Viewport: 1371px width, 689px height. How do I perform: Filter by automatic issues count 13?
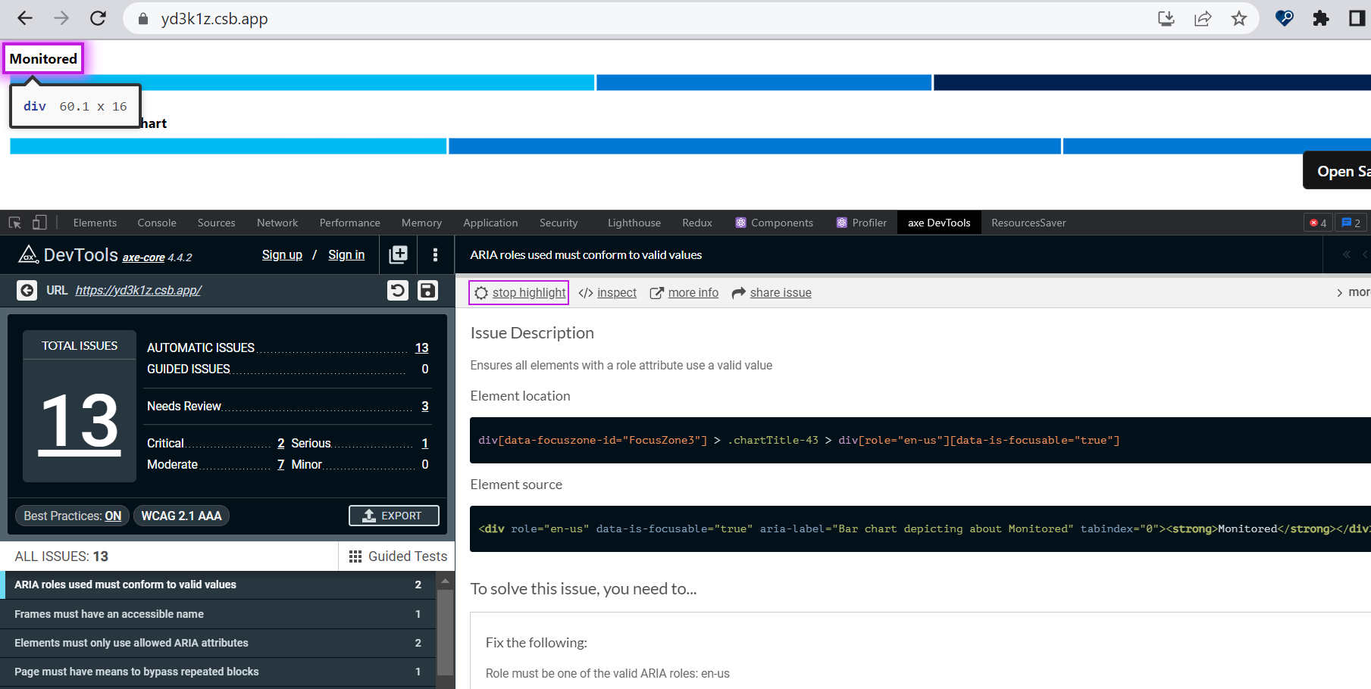click(422, 348)
